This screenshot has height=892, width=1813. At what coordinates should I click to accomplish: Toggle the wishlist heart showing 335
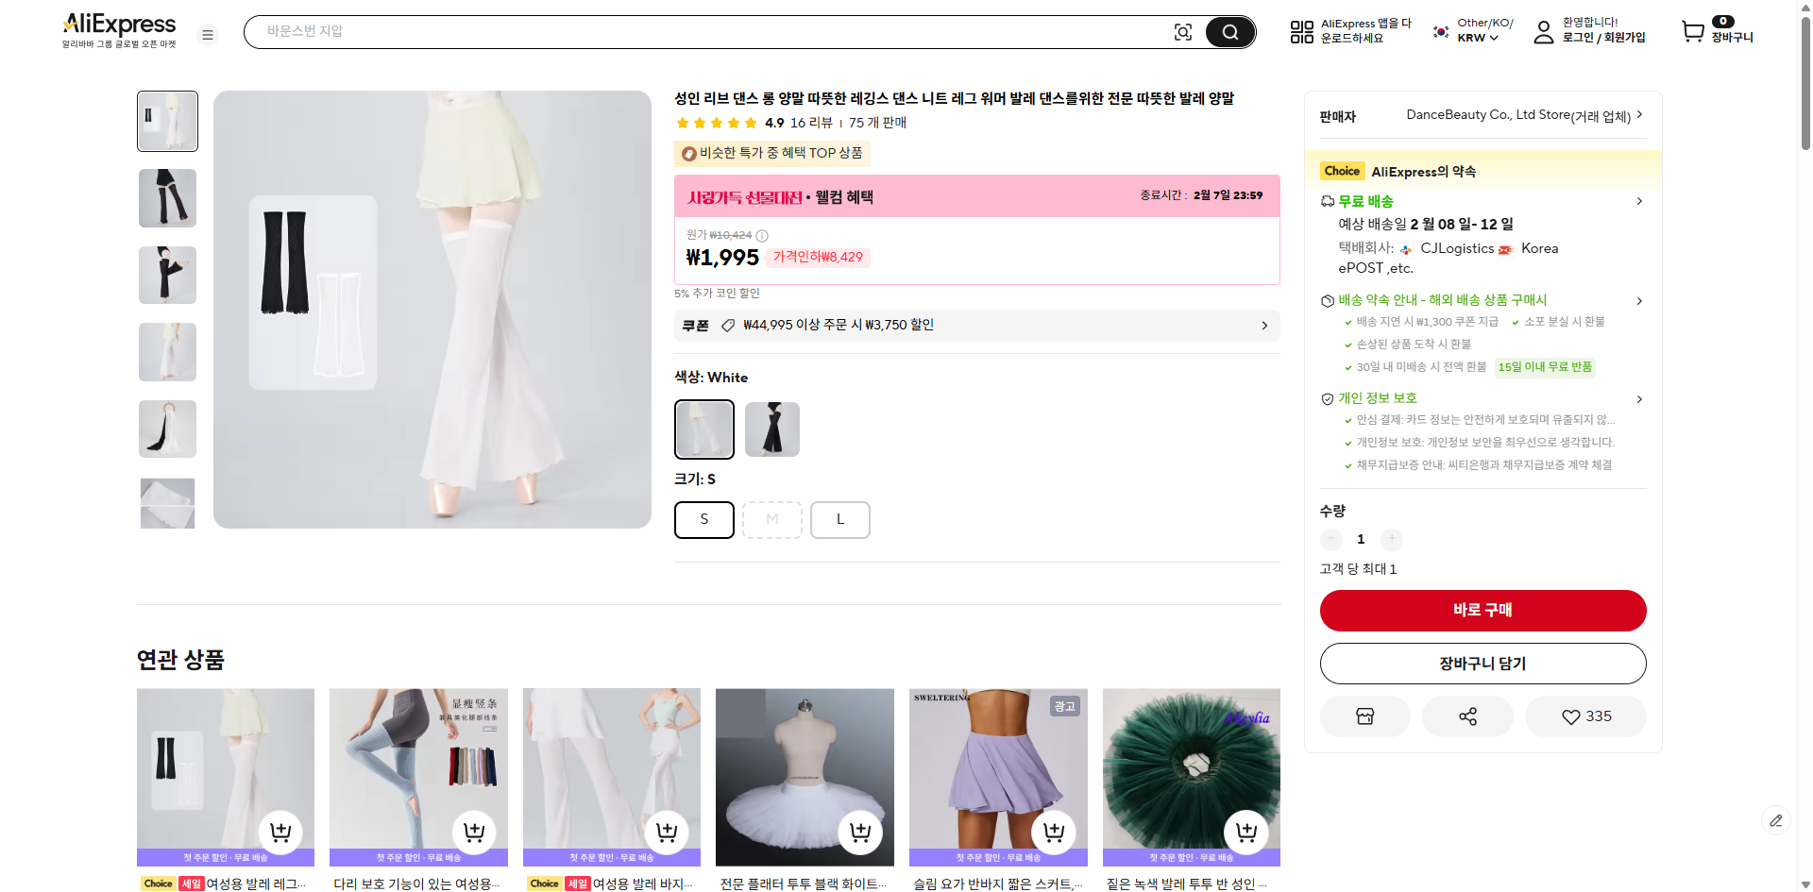[x=1584, y=715]
